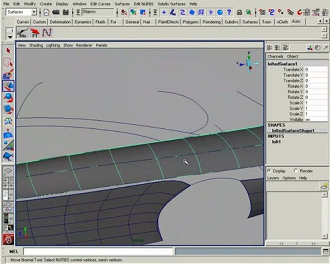Viewport: 330px width, 264px height.
Task: Open the Layers menu in layer editor
Action: (273, 178)
